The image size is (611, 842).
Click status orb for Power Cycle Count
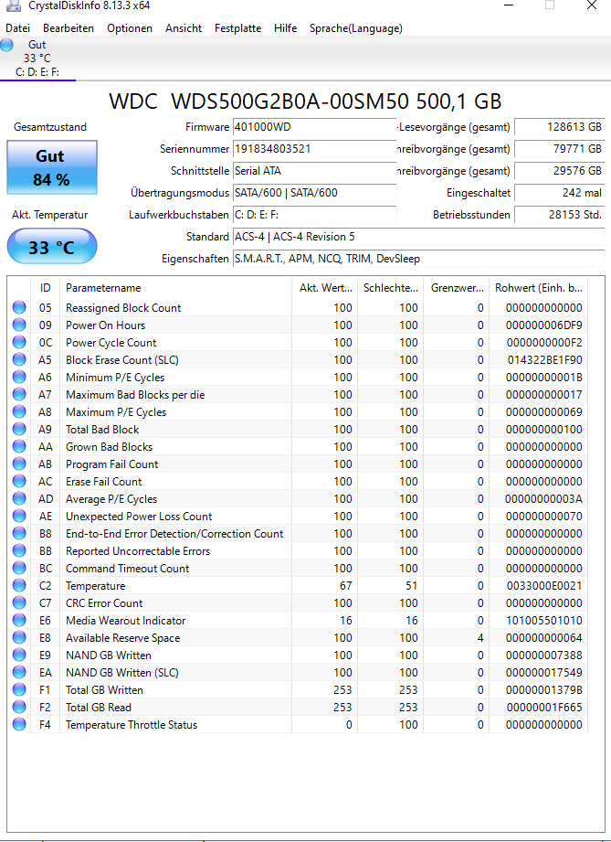(19, 342)
